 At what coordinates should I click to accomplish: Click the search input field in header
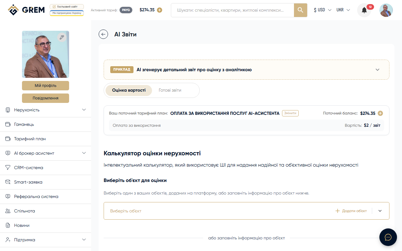tap(232, 10)
